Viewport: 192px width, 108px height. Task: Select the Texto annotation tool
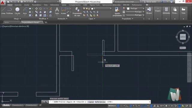pyautogui.click(x=57, y=11)
